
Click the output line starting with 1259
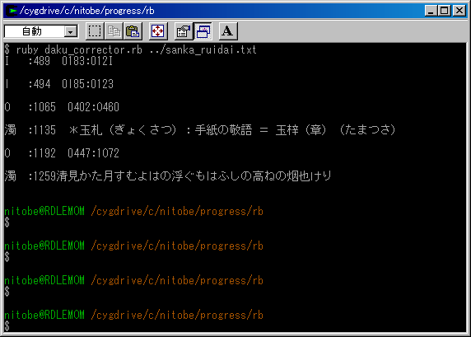[x=168, y=176]
